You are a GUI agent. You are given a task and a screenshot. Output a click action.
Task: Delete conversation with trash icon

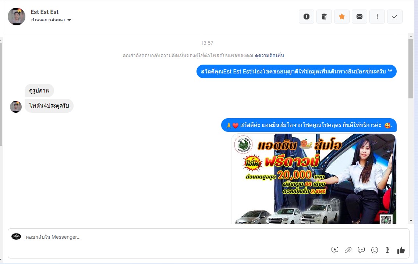click(x=324, y=17)
